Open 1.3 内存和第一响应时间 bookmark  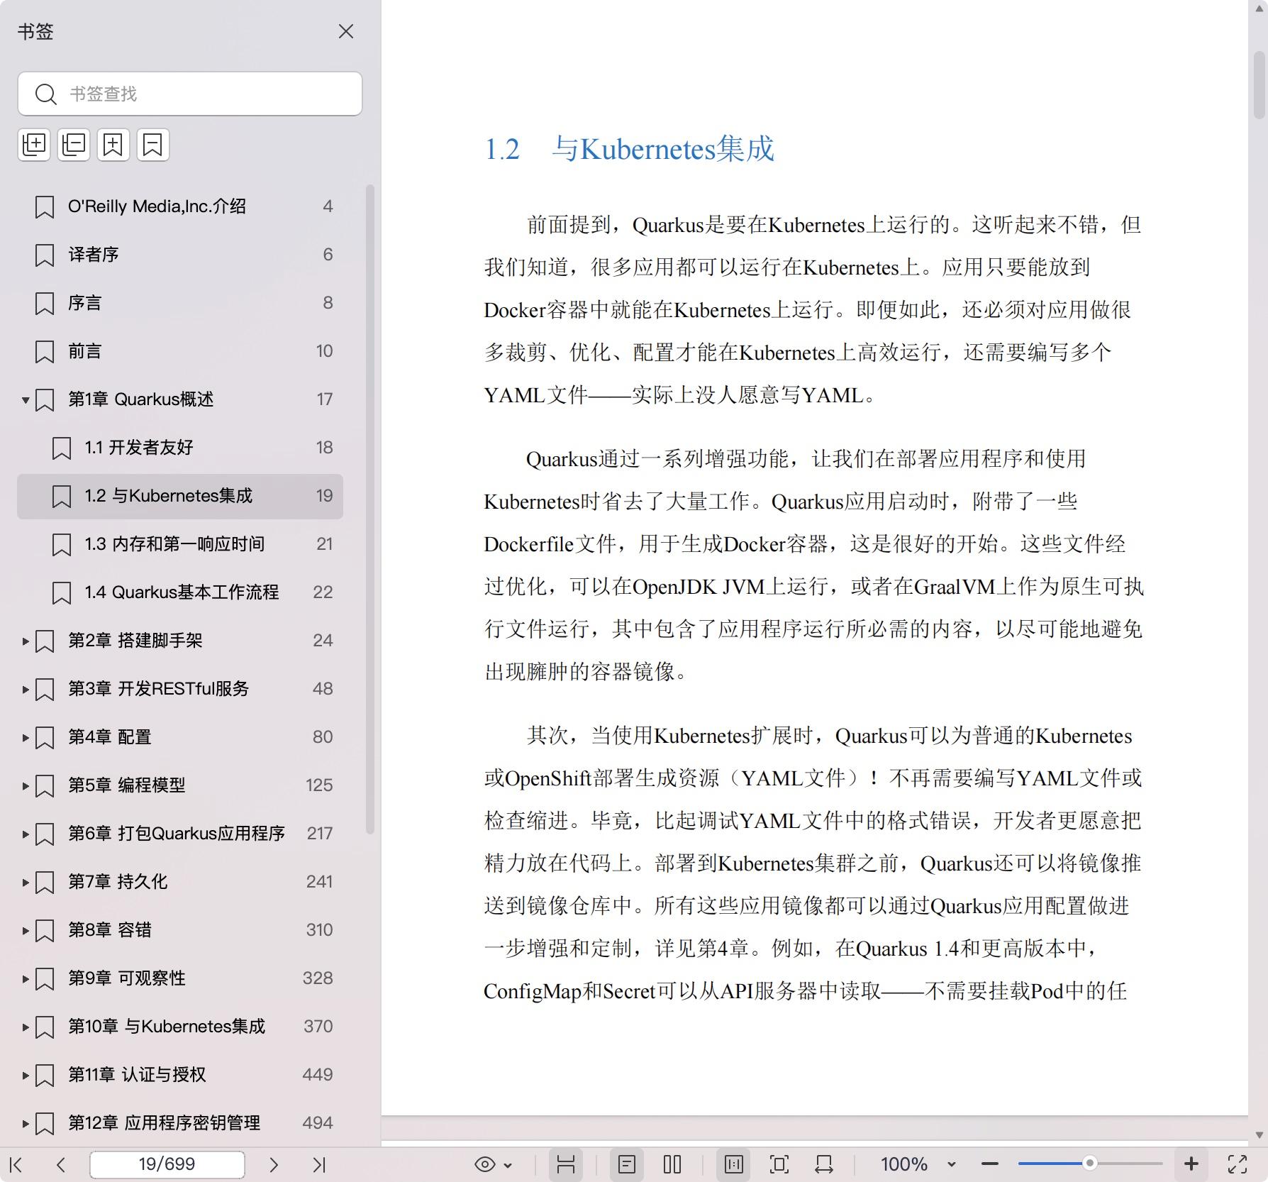tap(180, 544)
